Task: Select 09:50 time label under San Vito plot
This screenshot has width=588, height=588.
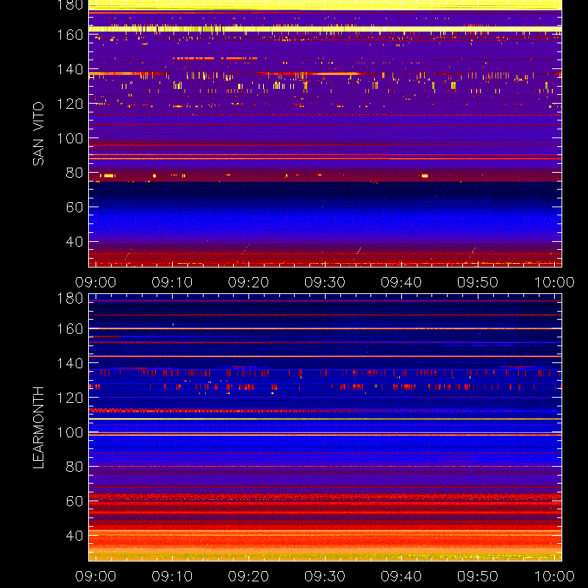Action: [x=477, y=282]
